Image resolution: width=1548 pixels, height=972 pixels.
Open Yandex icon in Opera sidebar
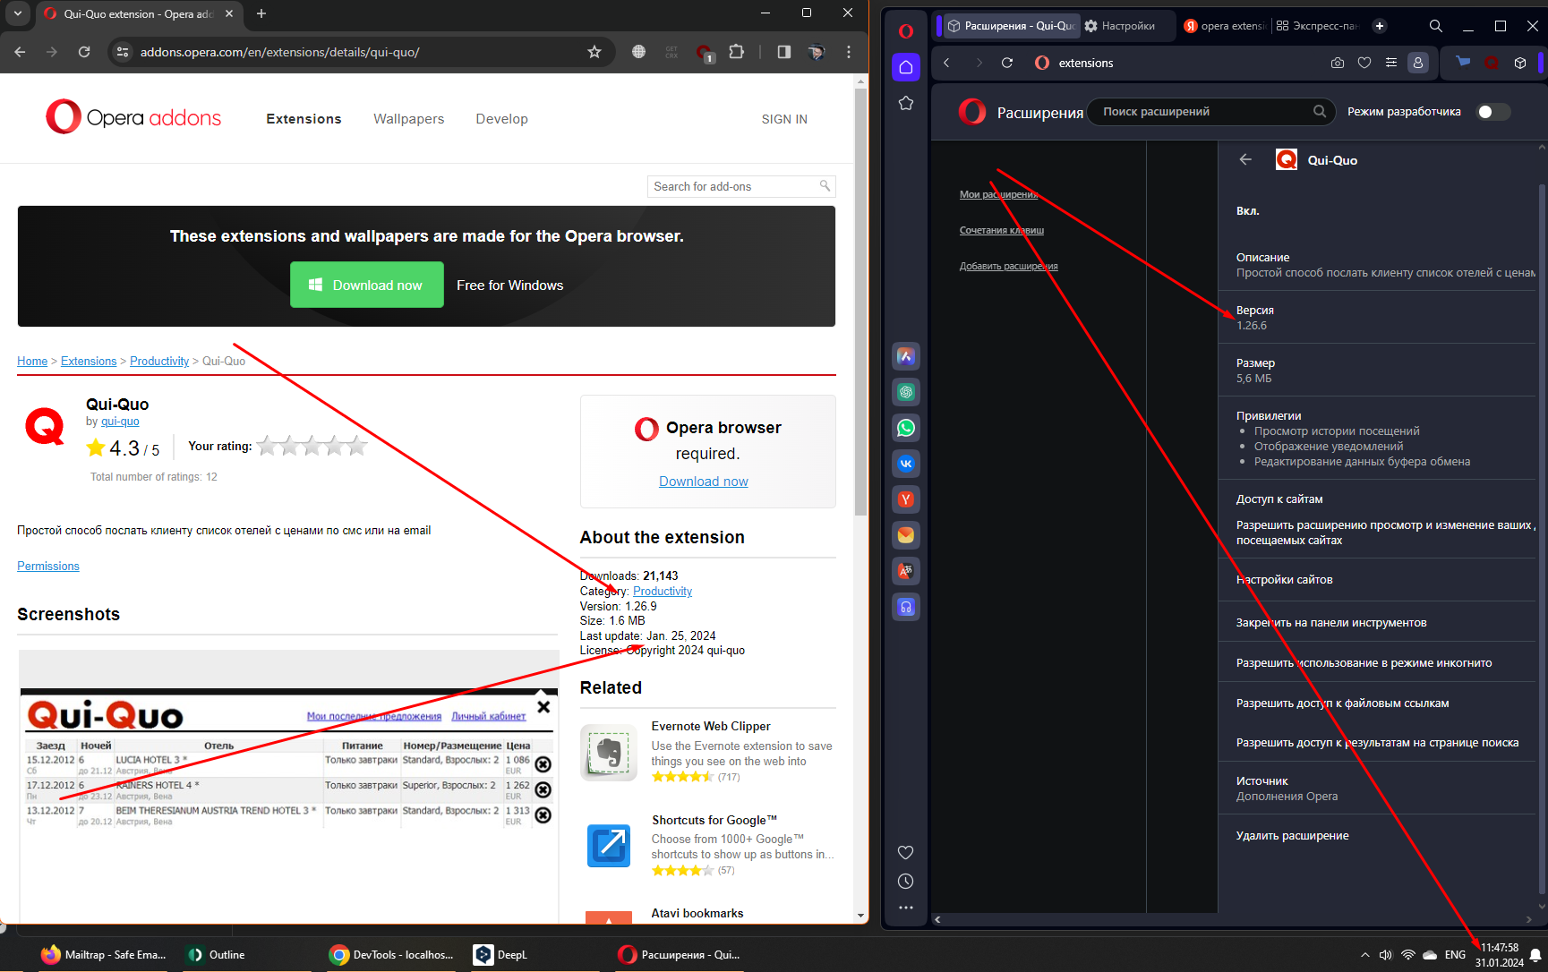coord(906,499)
